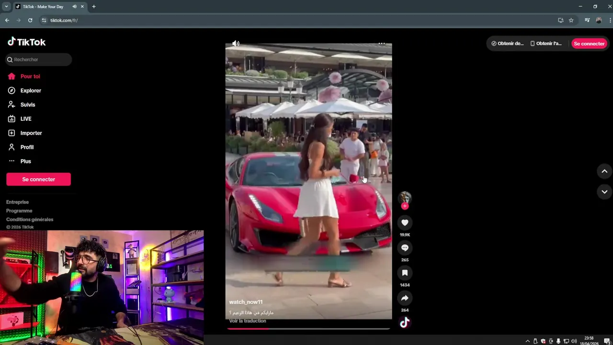This screenshot has width=613, height=345.
Task: Select Importer in the sidebar
Action: coord(25,133)
